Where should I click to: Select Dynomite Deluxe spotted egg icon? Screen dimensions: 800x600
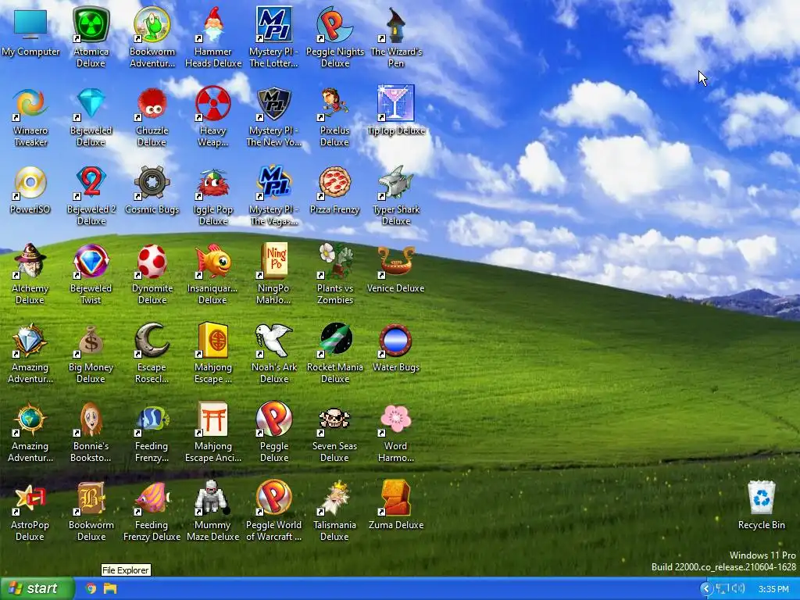[x=152, y=261]
